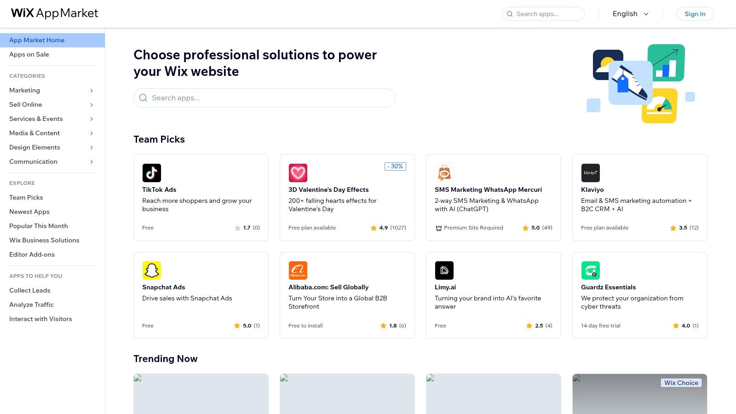Click the -30% discount badge
The width and height of the screenshot is (736, 414).
click(x=395, y=167)
